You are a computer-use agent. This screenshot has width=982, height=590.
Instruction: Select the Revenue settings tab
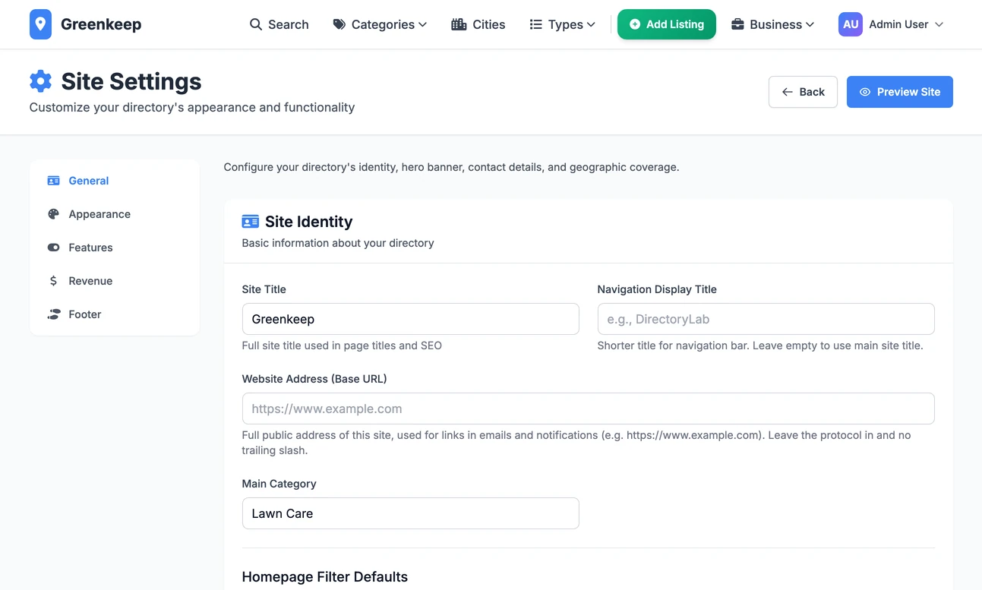[115, 281]
